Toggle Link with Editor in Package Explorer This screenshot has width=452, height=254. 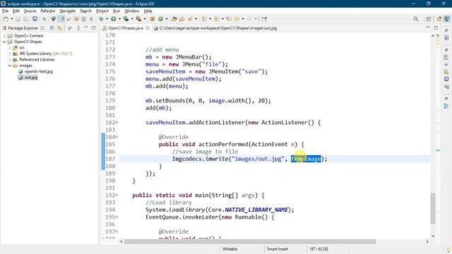coord(59,28)
